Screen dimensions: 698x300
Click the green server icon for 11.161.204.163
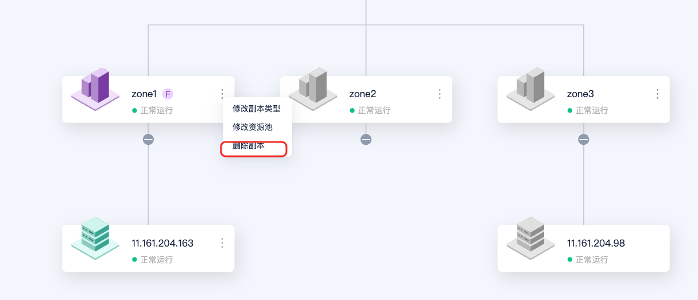pos(95,236)
